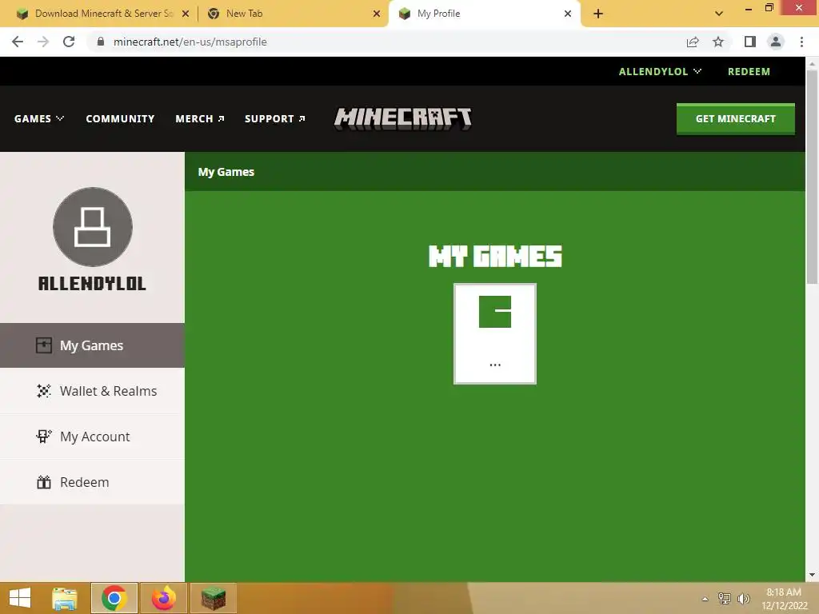
Task: Click the page vertical scrollbar
Action: [812, 177]
